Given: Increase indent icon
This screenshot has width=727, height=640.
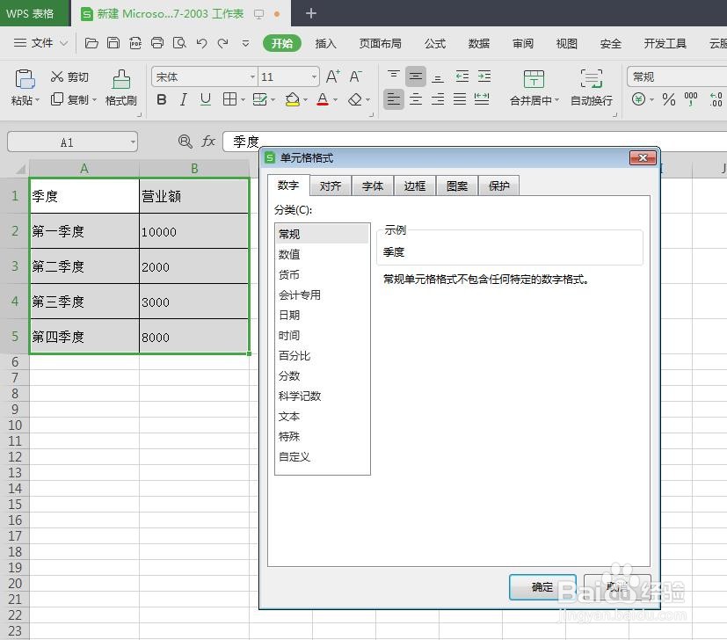Looking at the screenshot, I should pos(484,76).
